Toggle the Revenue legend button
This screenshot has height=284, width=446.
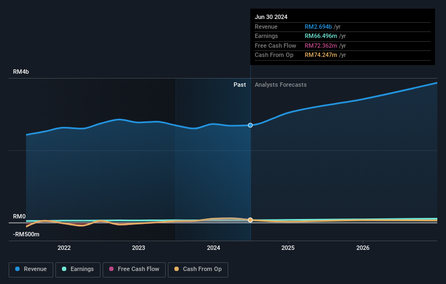tap(31, 269)
